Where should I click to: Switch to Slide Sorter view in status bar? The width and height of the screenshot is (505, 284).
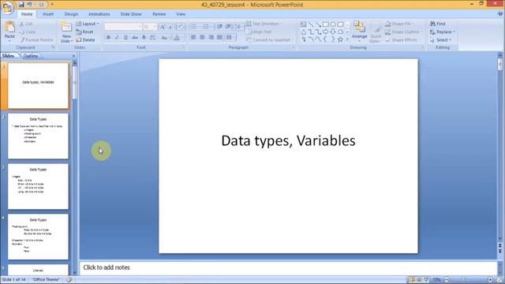click(x=419, y=280)
